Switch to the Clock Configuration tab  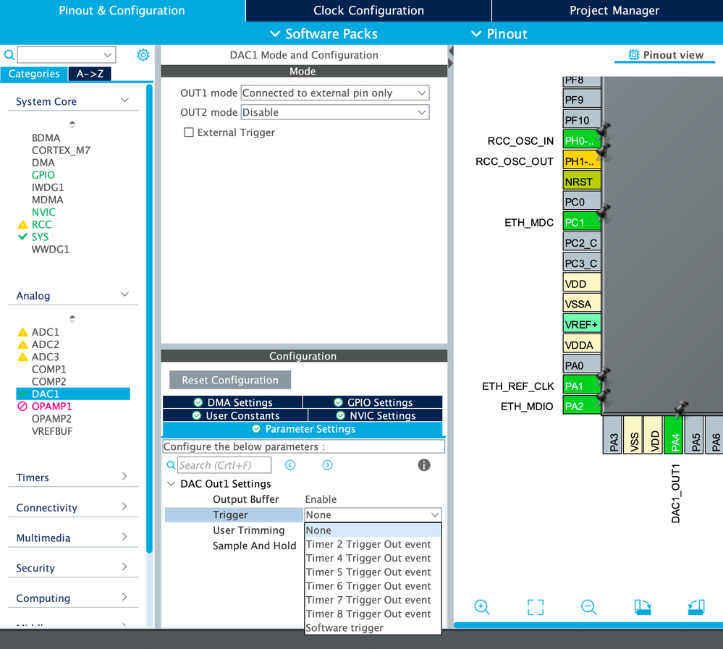368,11
